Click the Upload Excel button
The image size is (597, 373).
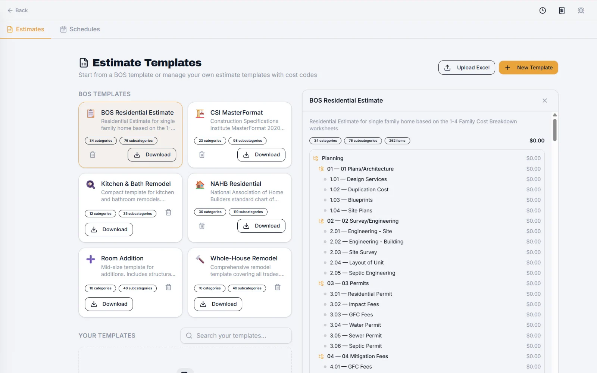(466, 68)
